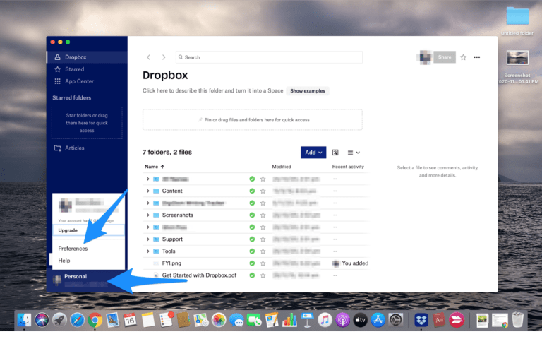542x339 pixels.
Task: Choose Upgrade in the account menu
Action: coord(88,230)
